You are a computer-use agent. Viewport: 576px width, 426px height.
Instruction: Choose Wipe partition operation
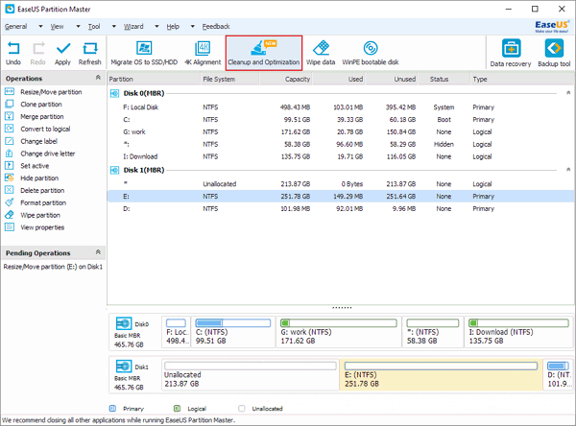click(33, 215)
